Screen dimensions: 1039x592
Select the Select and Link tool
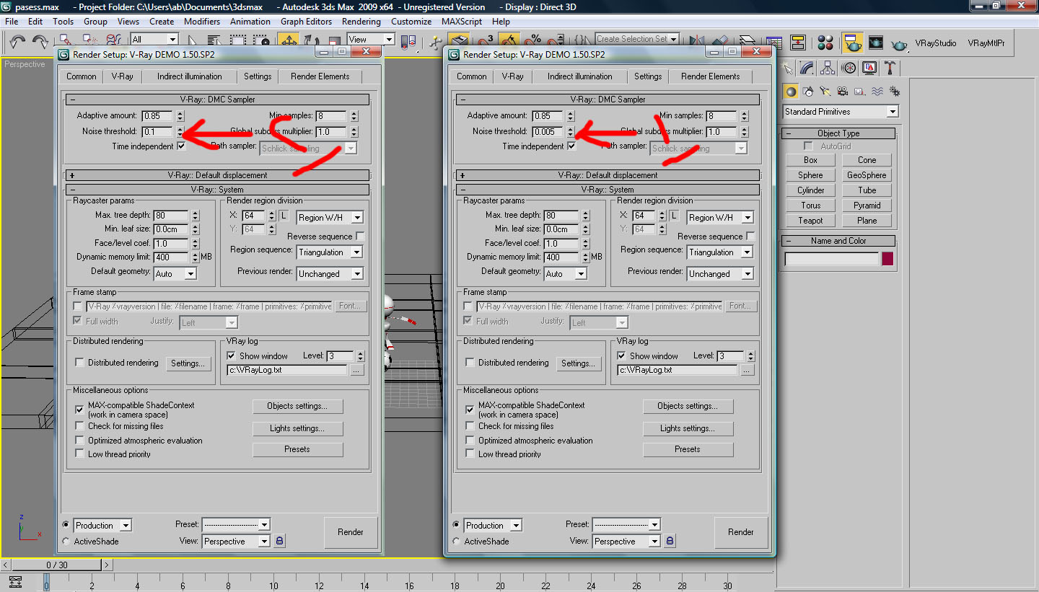(x=66, y=41)
